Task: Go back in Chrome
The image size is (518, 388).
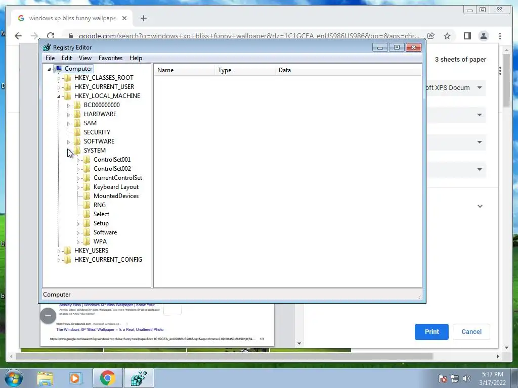Action: [x=18, y=36]
